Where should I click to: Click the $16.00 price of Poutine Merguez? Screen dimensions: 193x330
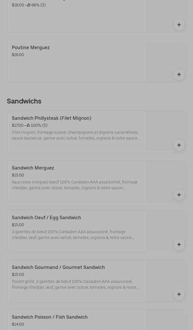pyautogui.click(x=18, y=55)
